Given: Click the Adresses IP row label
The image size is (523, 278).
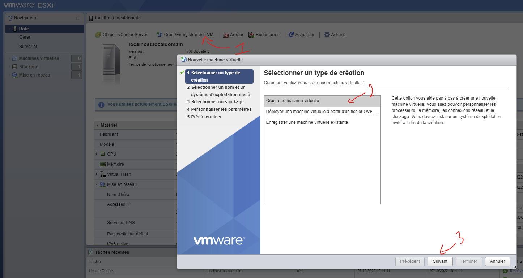Looking at the screenshot, I should pos(119,204).
